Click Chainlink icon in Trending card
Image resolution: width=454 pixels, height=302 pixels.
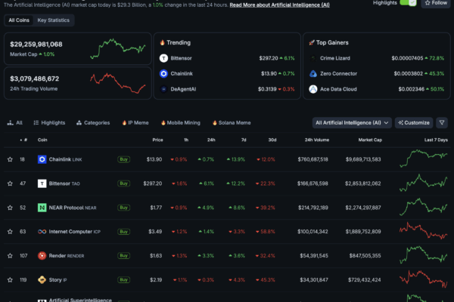coord(163,73)
